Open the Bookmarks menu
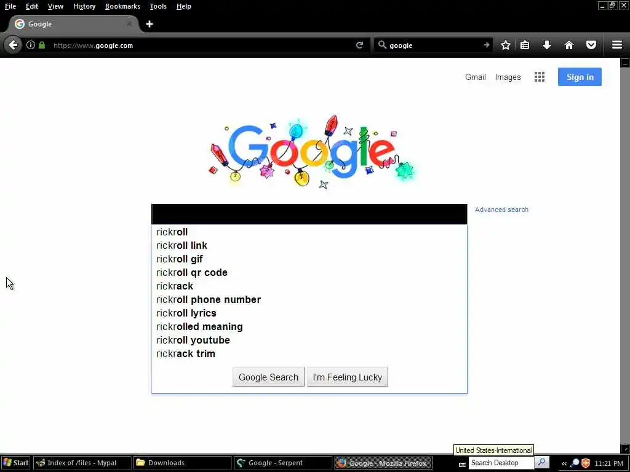630x472 pixels. click(x=122, y=6)
